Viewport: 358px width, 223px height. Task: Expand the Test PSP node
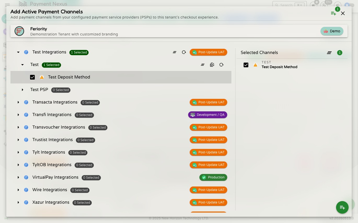[x=22, y=90]
